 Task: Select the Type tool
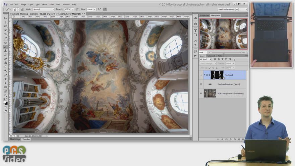(5, 79)
